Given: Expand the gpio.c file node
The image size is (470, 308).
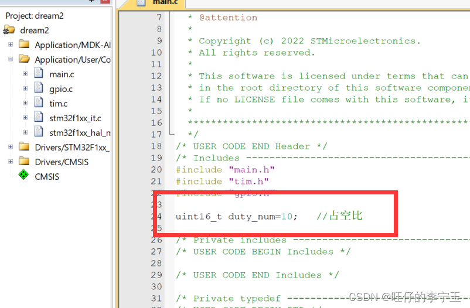Looking at the screenshot, I should tap(25, 88).
